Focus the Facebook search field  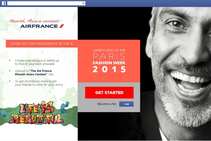click(46, 3)
